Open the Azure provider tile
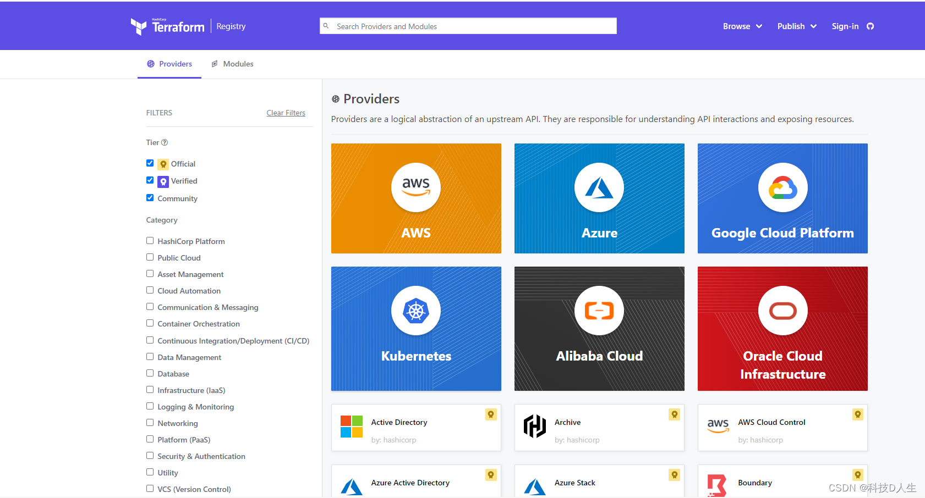925x498 pixels. (x=599, y=198)
